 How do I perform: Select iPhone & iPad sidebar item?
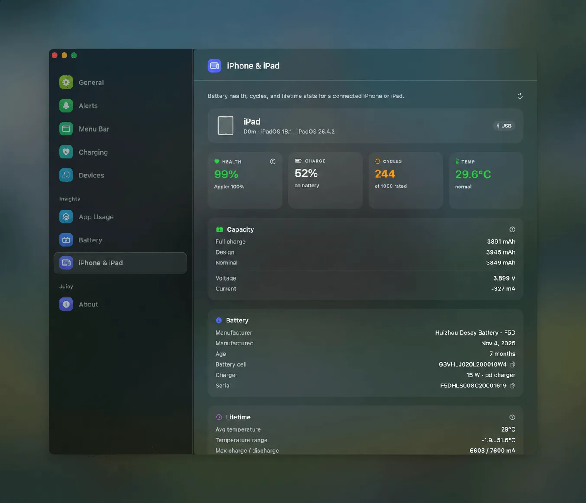pos(120,263)
